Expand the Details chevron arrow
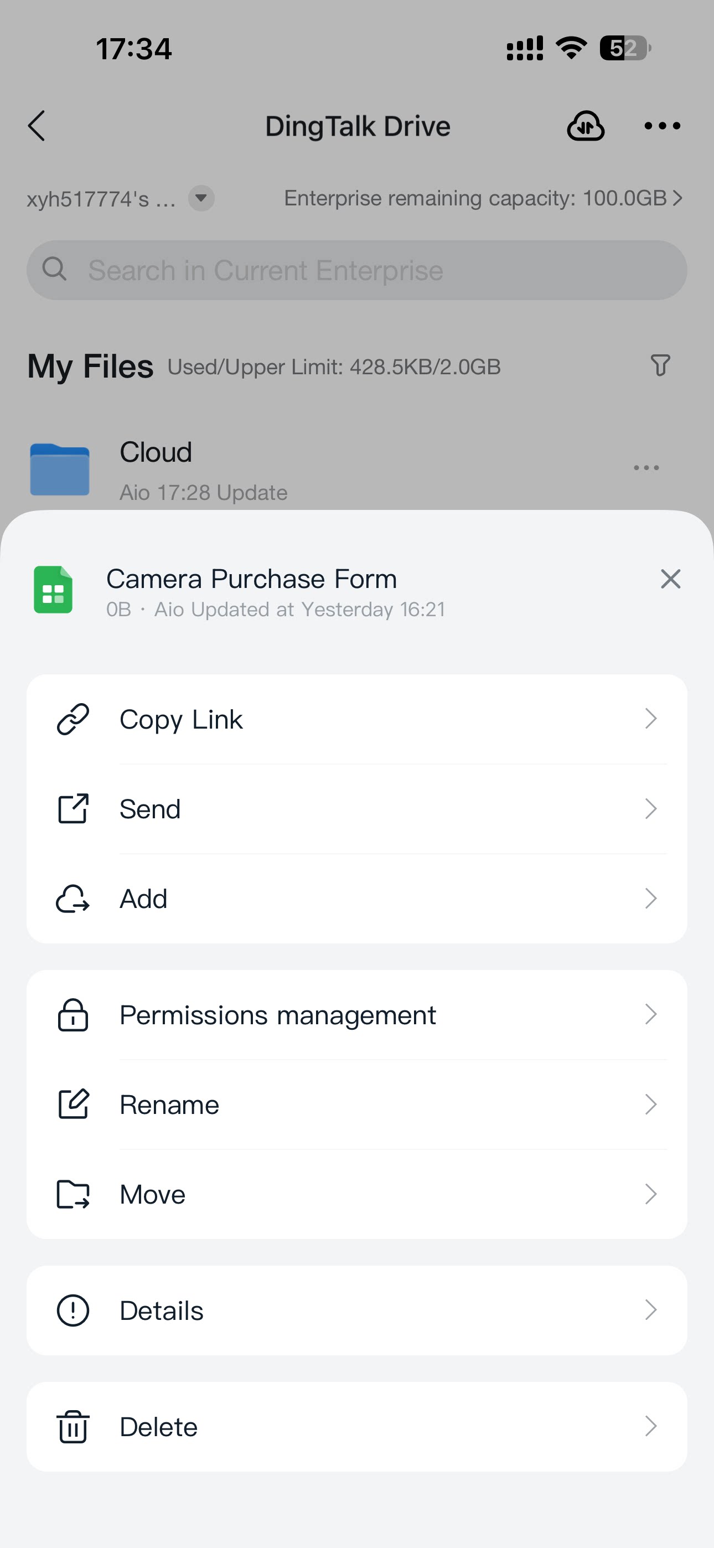 point(650,1310)
